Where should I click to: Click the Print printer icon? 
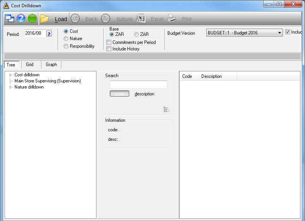[x=172, y=18]
